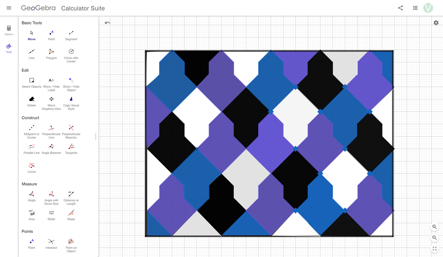Open the graphics view settings gear
Screen dimensions: 443x257
[x=436, y=23]
